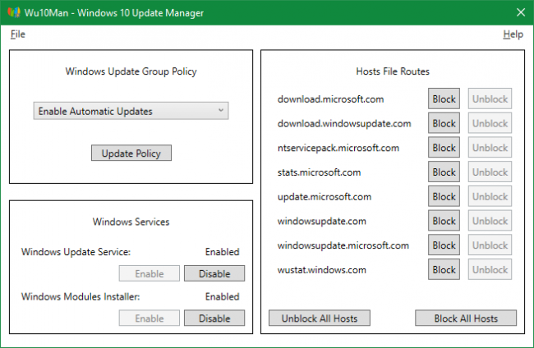Click the Wu10Man app icon in title bar
Viewport: 534px width, 348px height.
(x=14, y=12)
